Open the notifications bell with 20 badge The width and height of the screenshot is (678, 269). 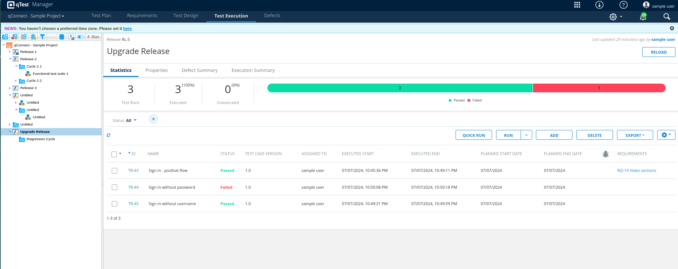[x=643, y=16]
